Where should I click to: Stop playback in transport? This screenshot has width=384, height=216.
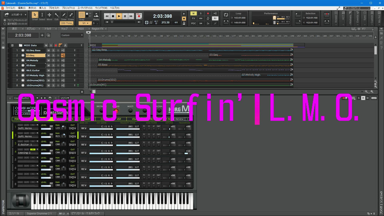(x=113, y=16)
